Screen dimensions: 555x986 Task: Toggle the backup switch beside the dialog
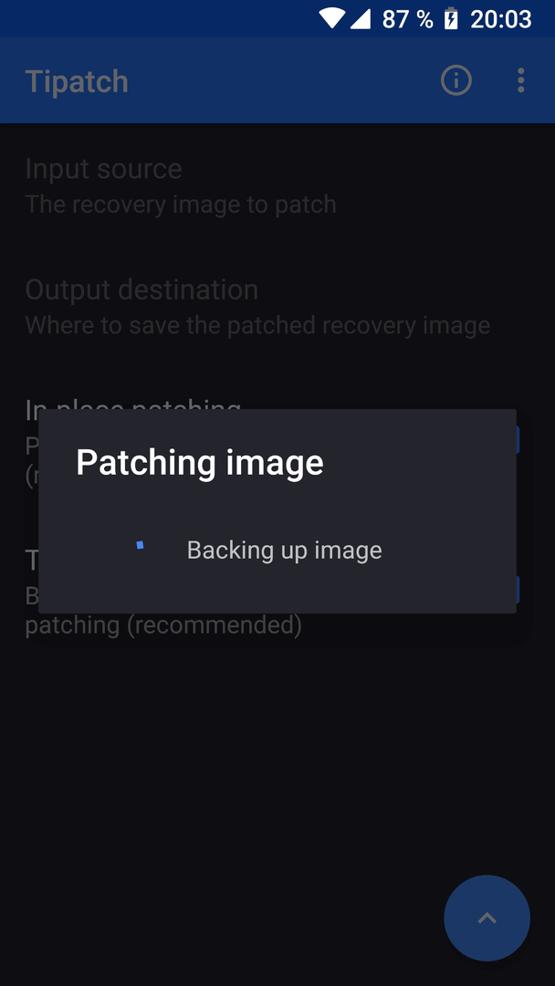(x=518, y=590)
